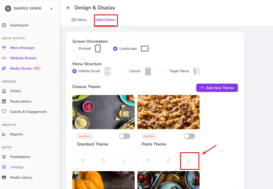This screenshot has width=273, height=189.
Task: Click the Guests & Engagement heart icon
Action: click(x=4, y=112)
